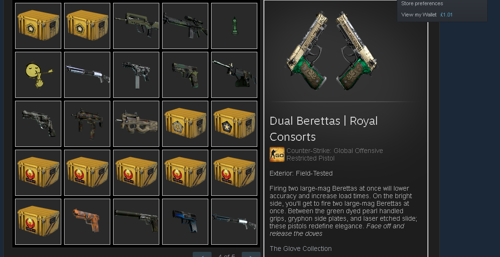Click the first yellow star-badge case
500x257 pixels.
pyautogui.click(x=38, y=26)
